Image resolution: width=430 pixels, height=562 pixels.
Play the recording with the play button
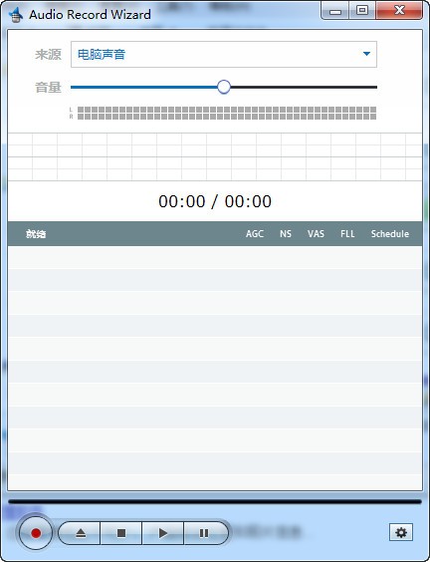(163, 533)
